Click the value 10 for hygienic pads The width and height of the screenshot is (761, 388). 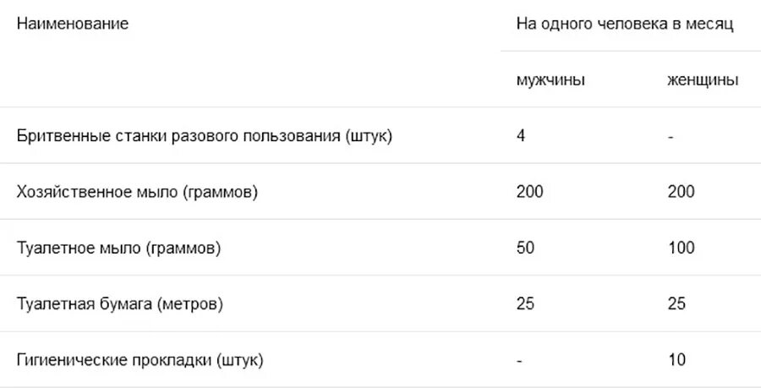[676, 360]
